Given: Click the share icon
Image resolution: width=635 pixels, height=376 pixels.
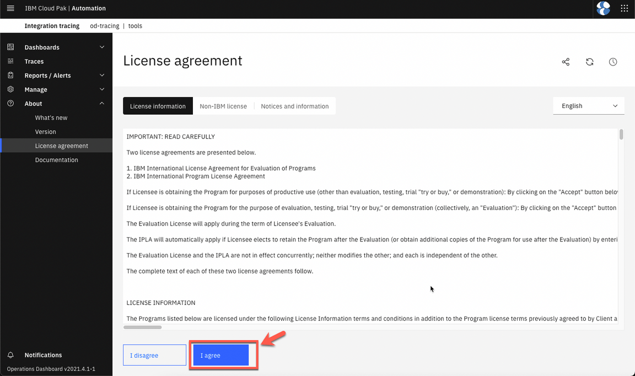Looking at the screenshot, I should tap(566, 62).
